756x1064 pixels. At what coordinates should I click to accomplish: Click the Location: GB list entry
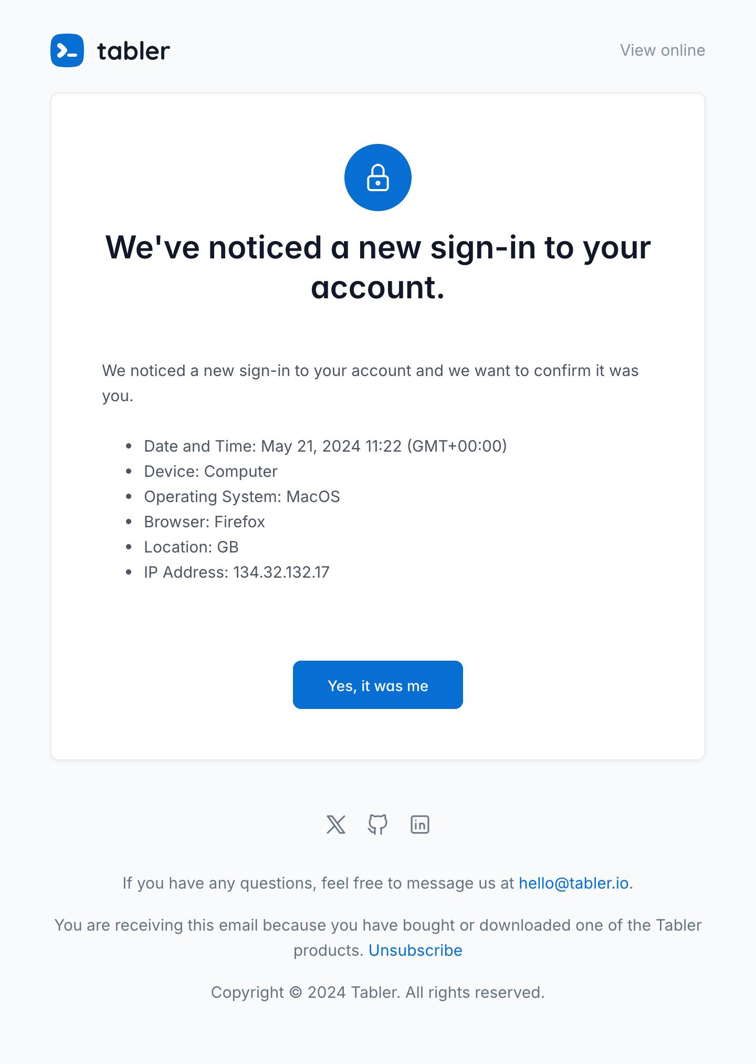(191, 547)
